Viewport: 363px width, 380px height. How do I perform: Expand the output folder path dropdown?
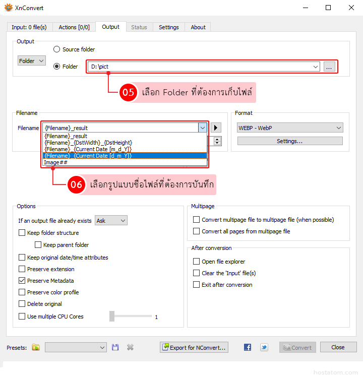tap(316, 67)
